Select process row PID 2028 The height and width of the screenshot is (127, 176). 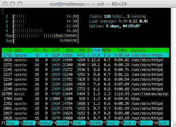pyautogui.click(x=85, y=118)
